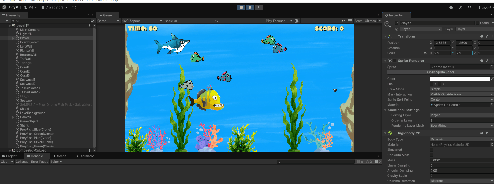Toggle Stats in Game view
The height and width of the screenshot is (184, 494).
pos(359,21)
